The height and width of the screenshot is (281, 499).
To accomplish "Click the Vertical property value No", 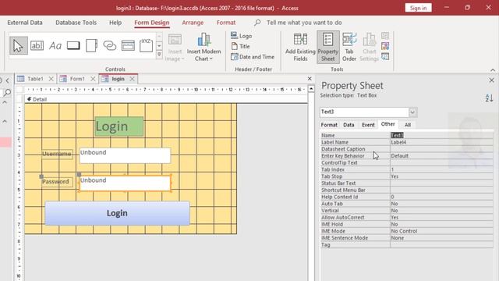I will tap(441, 211).
